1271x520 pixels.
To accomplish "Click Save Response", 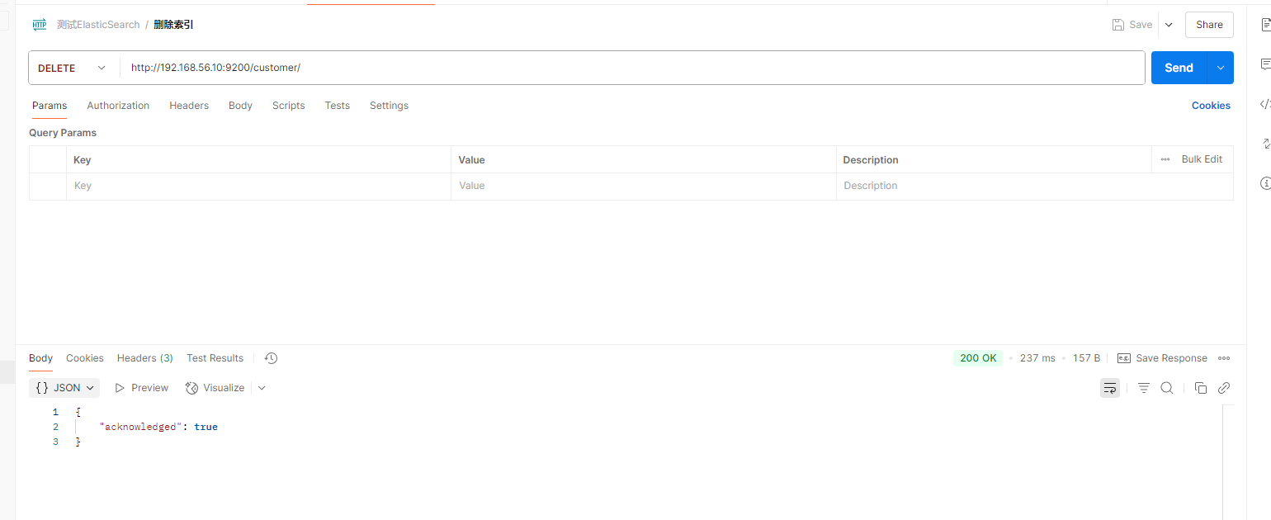I will pos(1162,358).
